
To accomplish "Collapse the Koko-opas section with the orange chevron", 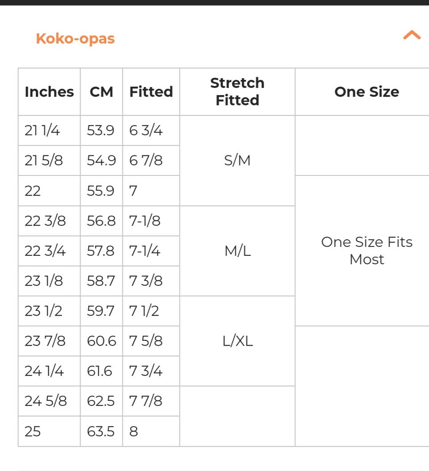I will tap(412, 35).
